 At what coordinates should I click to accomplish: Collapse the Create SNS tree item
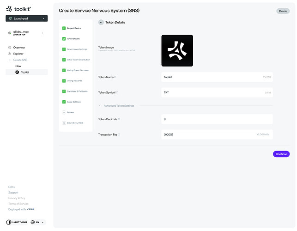(10, 60)
